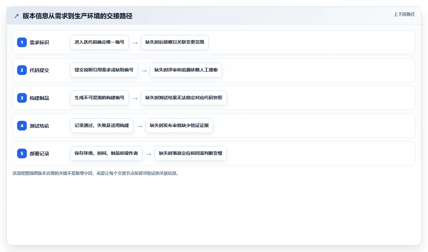Screen dimensions: 428x252
Task: Click the arrow in the 部署记录 row
Action: 149,154
